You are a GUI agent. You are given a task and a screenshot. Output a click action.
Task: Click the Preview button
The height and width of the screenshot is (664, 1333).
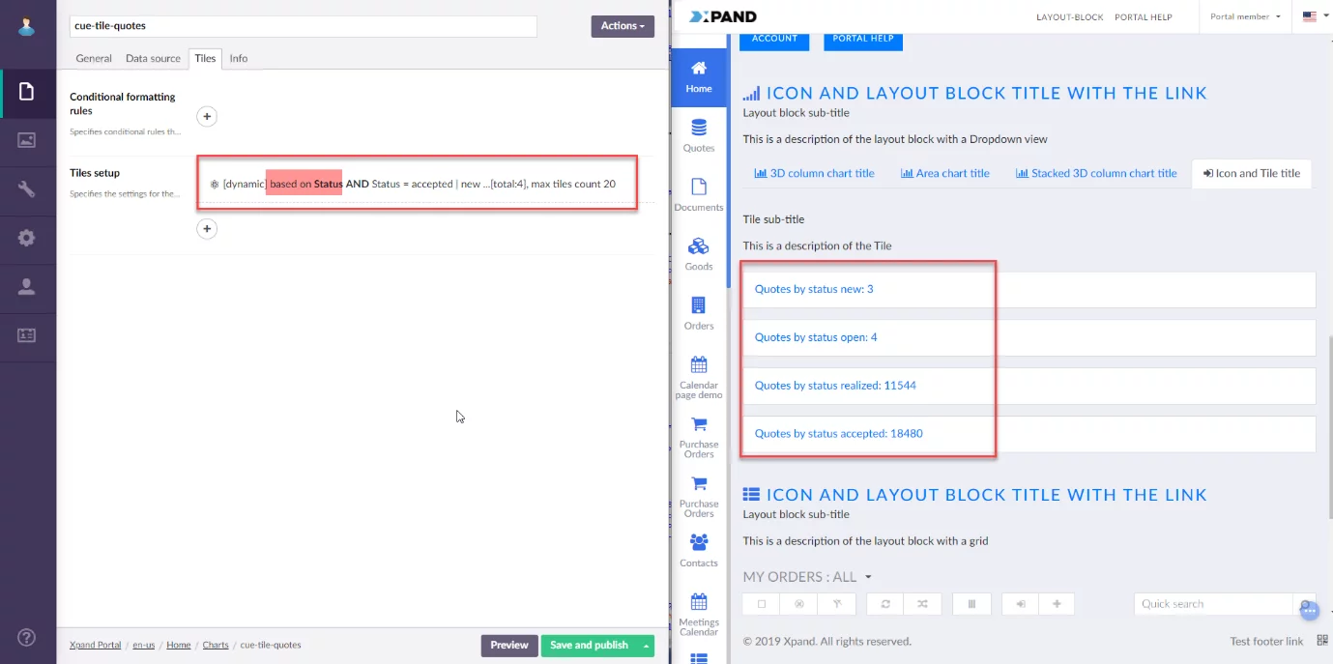508,646
